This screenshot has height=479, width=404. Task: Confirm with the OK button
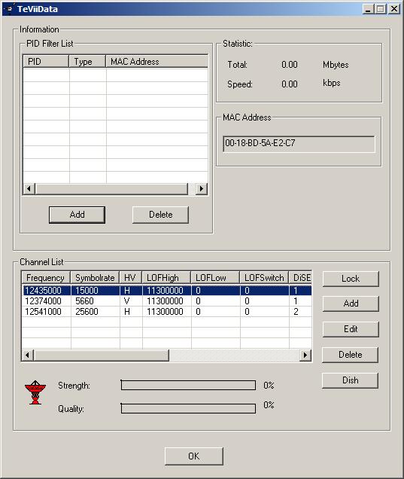pyautogui.click(x=194, y=456)
